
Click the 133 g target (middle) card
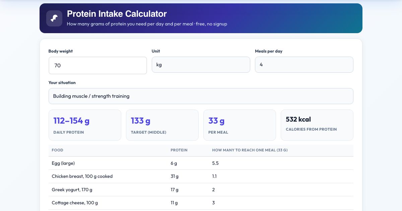pyautogui.click(x=162, y=125)
